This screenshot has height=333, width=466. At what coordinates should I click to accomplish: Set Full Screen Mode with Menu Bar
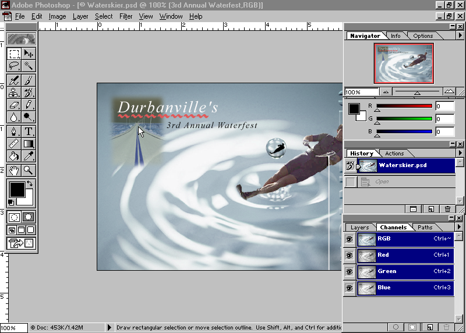pos(22,230)
